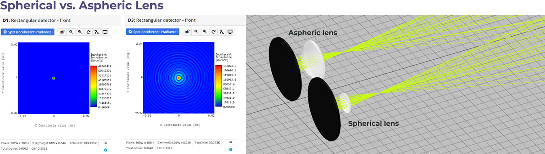Screen dimensions: 545x154
Task: Open the D1 Spot (Incoherent Irradiance) dropdown
Action: [27, 32]
